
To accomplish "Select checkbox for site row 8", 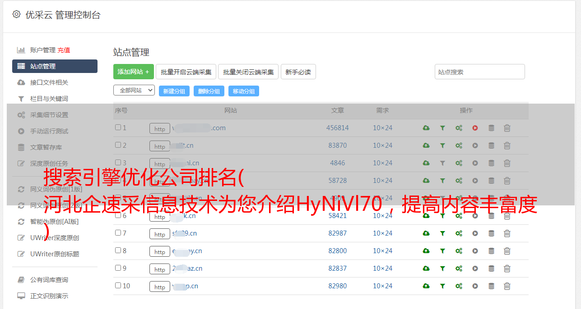I will [118, 250].
